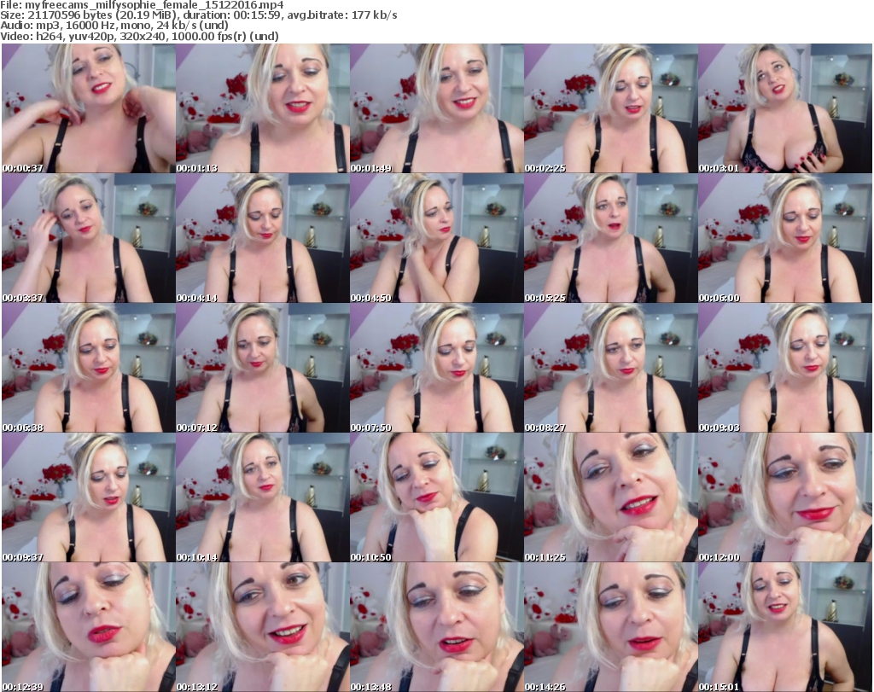Click the thumbnail stamped 00:05:25
The width and height of the screenshot is (874, 692).
point(610,238)
